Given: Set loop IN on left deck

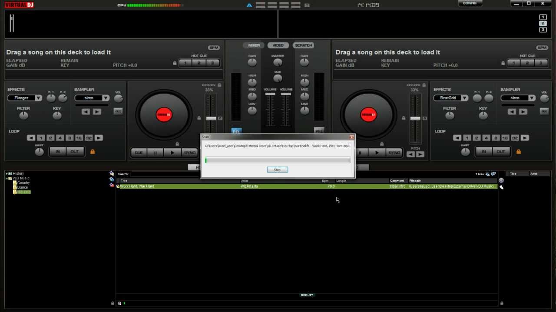Looking at the screenshot, I should click(x=57, y=152).
